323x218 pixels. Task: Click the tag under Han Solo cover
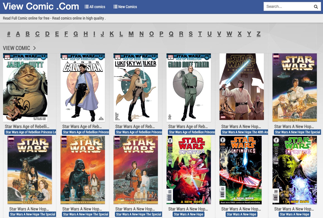[33, 214]
